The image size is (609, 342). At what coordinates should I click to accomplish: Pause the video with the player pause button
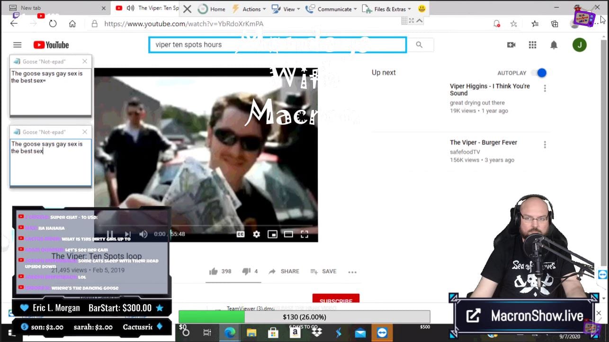tap(110, 234)
